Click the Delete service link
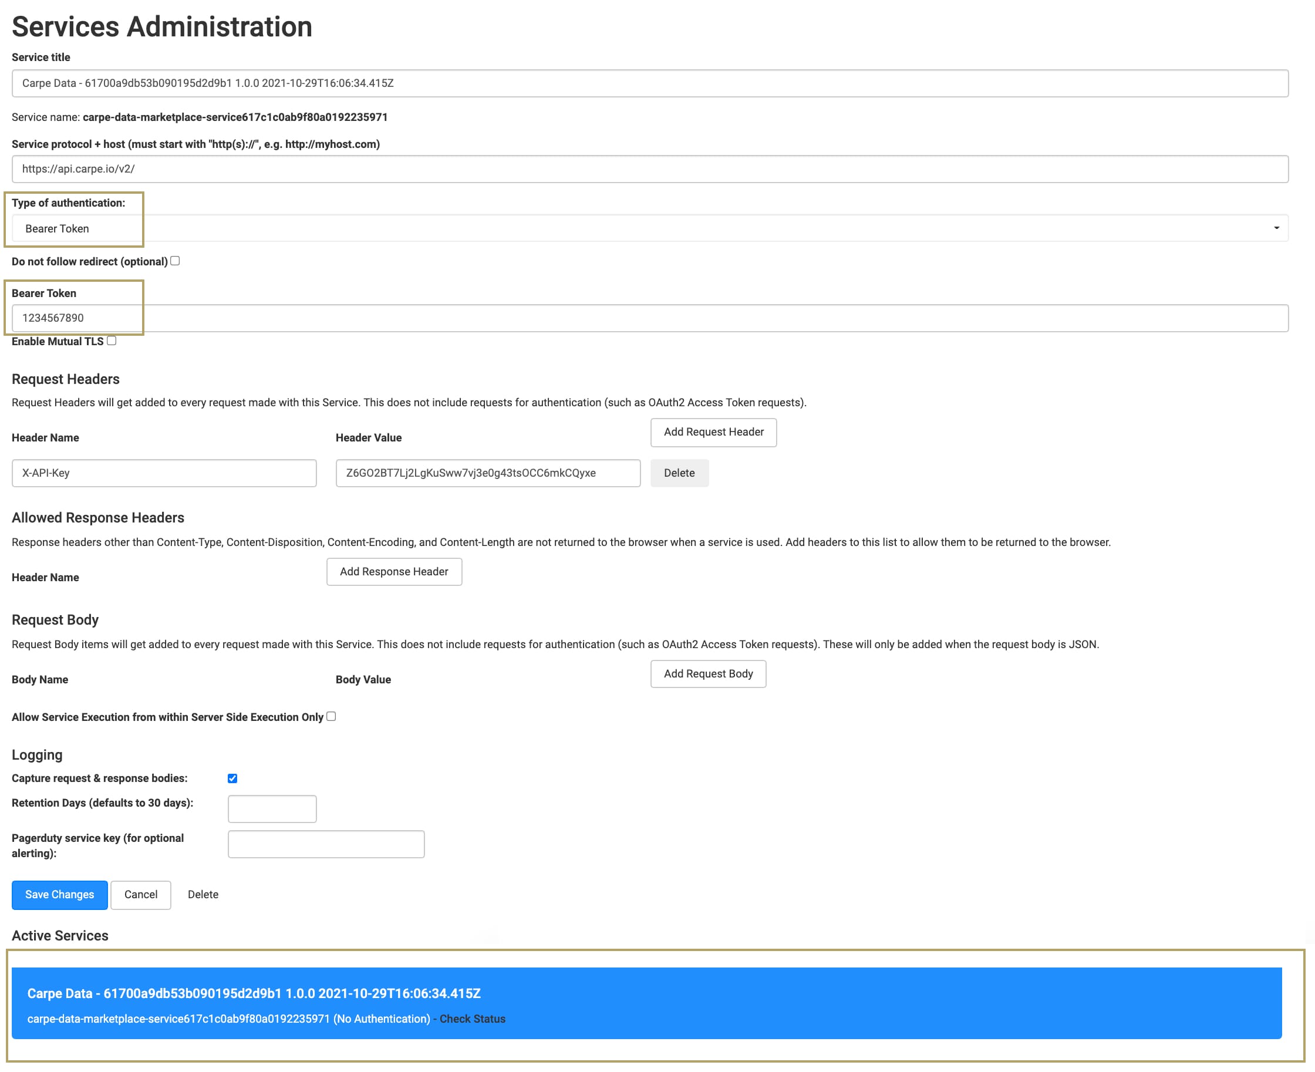The image size is (1315, 1072). [203, 895]
